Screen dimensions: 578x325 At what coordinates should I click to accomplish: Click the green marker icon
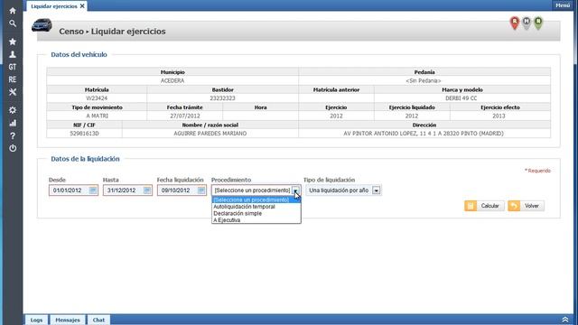click(x=538, y=23)
